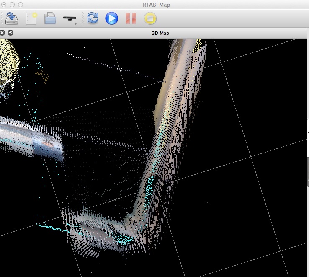Undock the 3D Map panel with float button
Screen dimensions: 309x277
point(10,33)
